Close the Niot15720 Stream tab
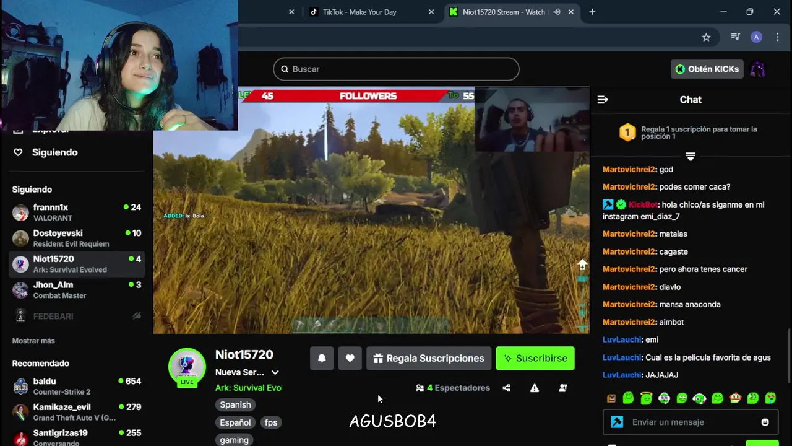 (571, 12)
